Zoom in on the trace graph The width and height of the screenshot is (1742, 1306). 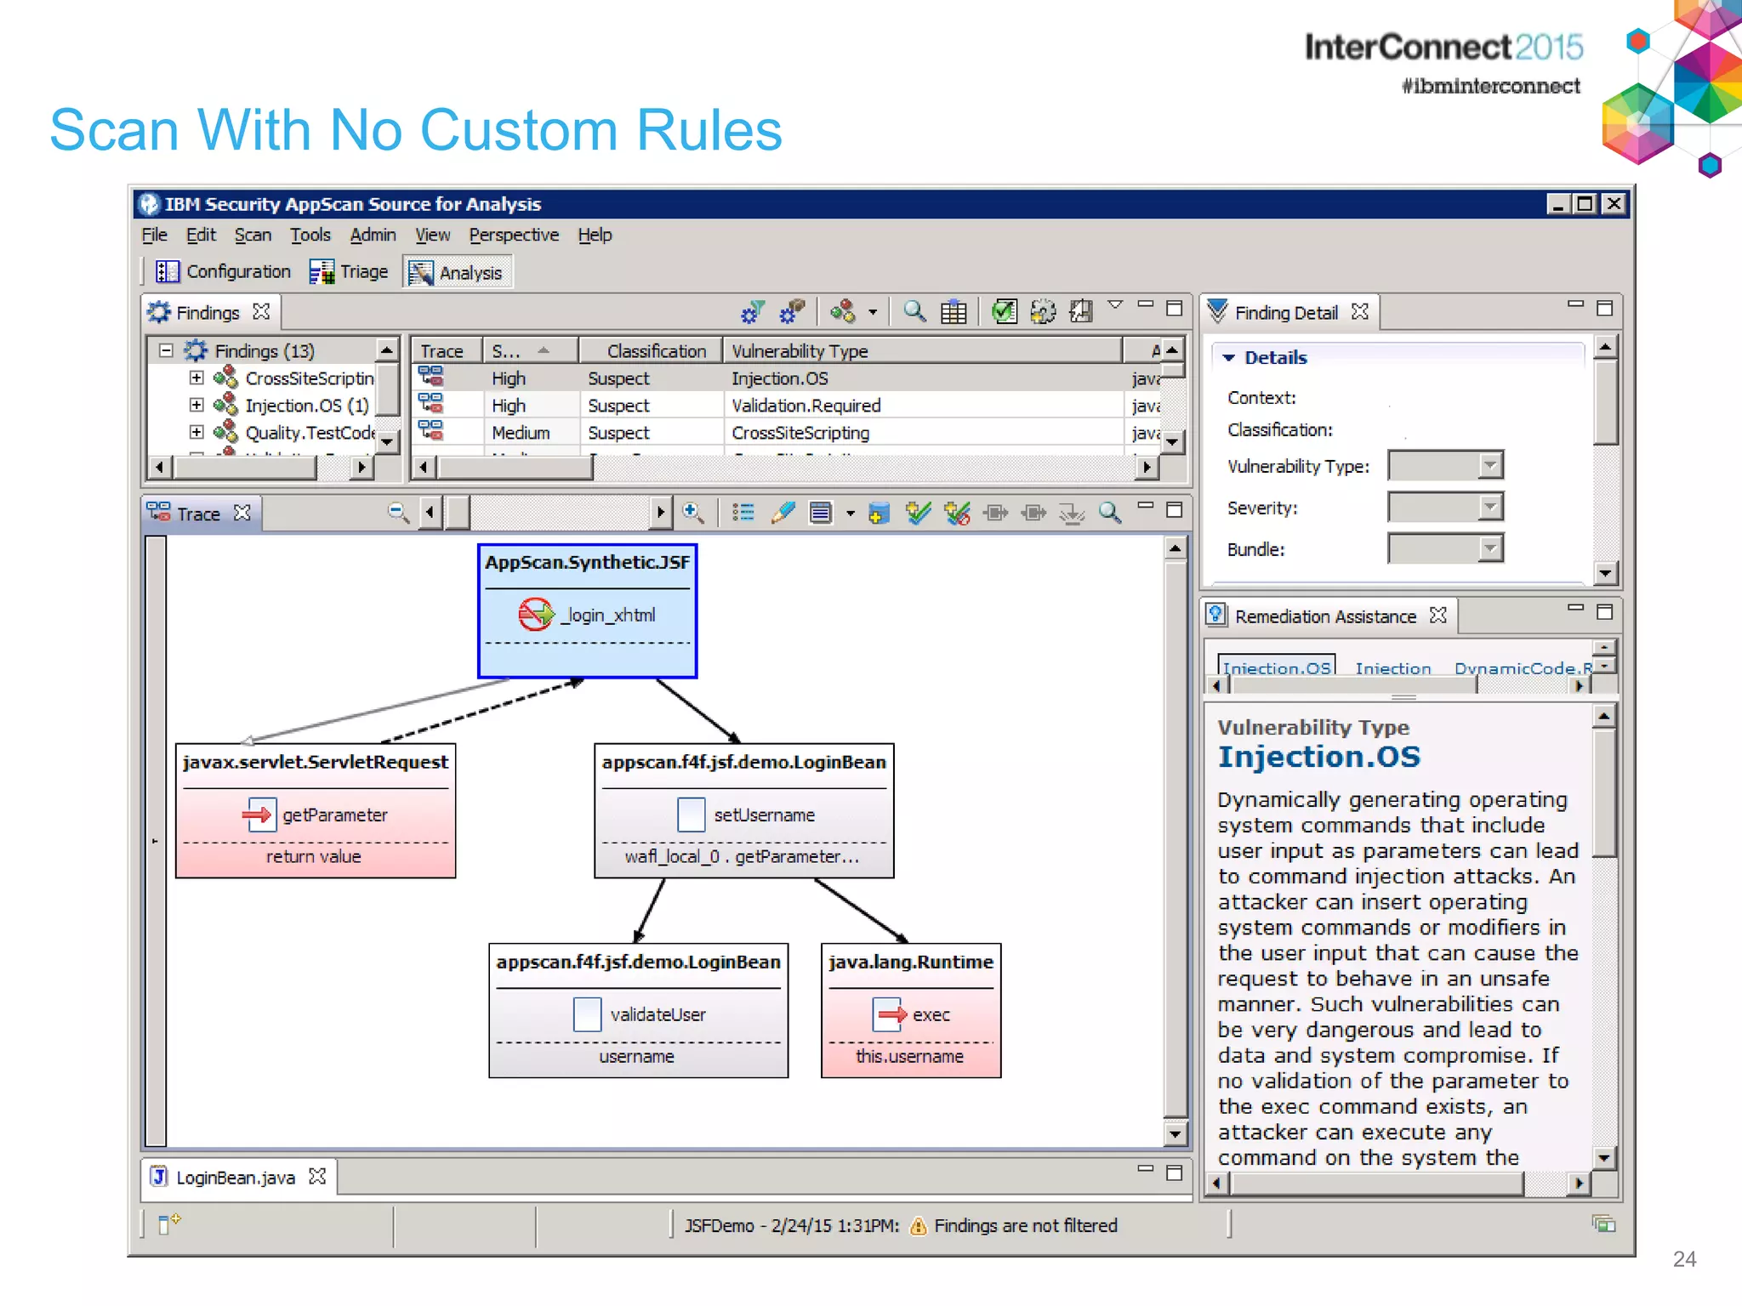(693, 512)
